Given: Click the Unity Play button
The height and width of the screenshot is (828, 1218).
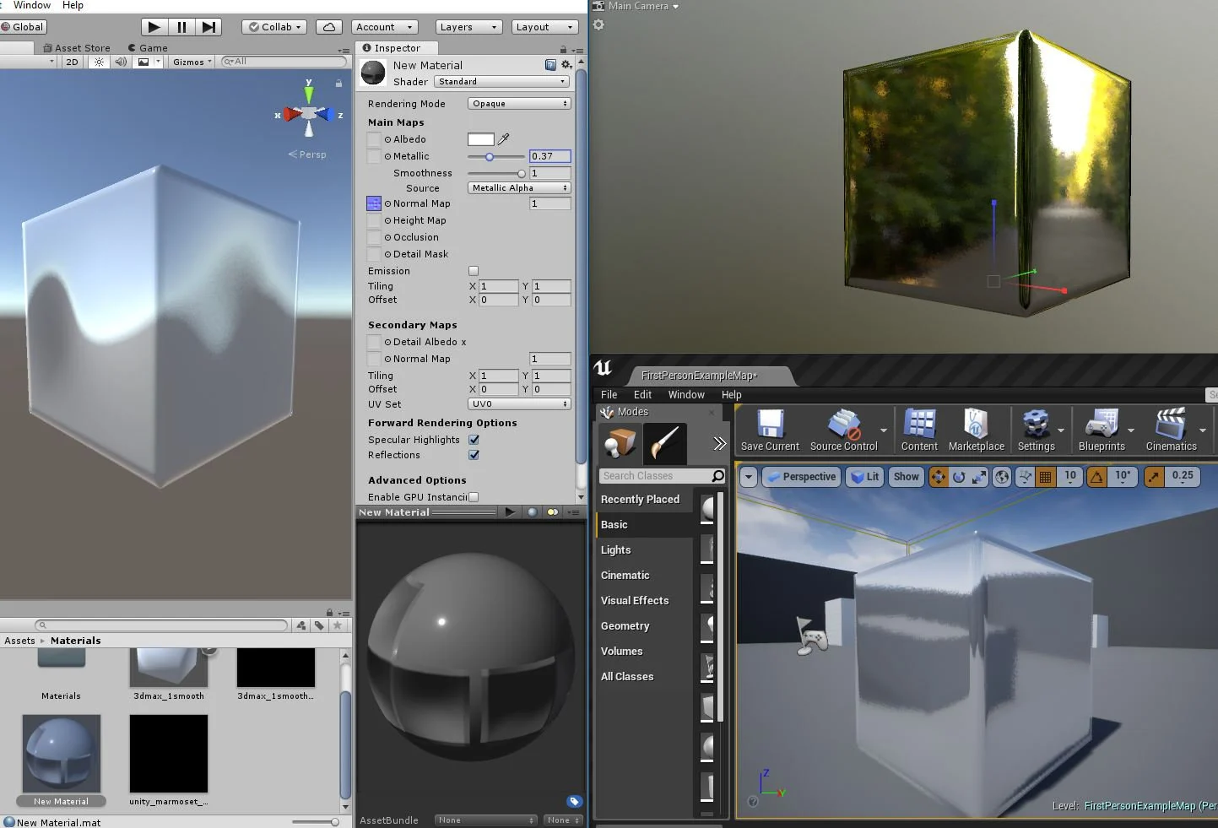Looking at the screenshot, I should click(154, 27).
